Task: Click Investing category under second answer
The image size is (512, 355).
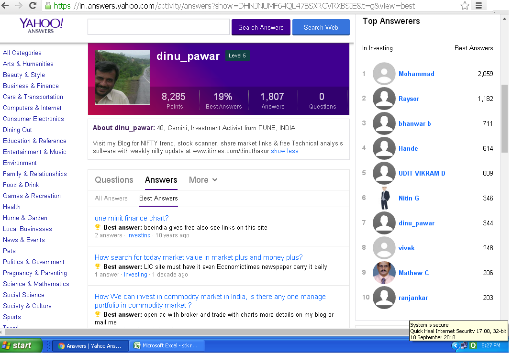Action: coord(135,275)
